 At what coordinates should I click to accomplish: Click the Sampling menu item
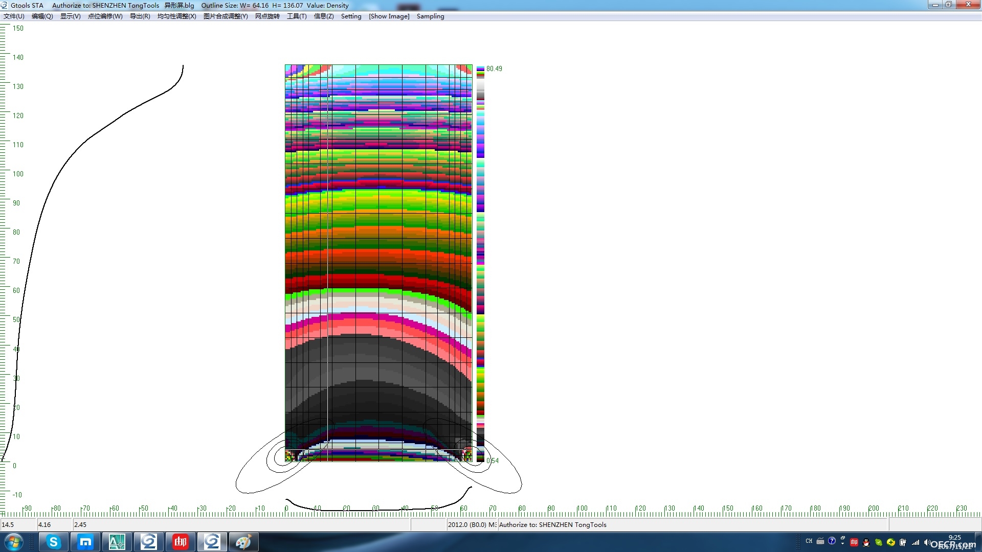(x=431, y=16)
